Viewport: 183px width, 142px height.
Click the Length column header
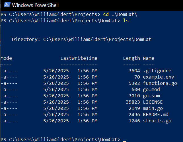coord(131,58)
